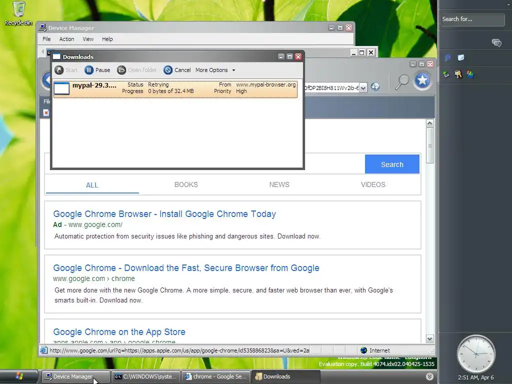Click the blue swirl icon in sidebar

pyautogui.click(x=447, y=58)
